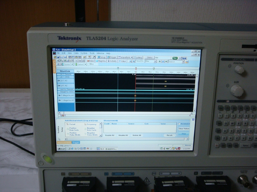Image resolution: width=257 pixels, height=192 pixels.
Task: Click the green right-arrow search next icon
Action: (166, 62)
